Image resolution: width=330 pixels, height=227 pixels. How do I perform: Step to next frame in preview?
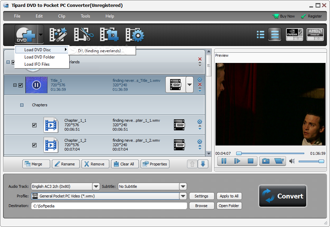[237, 161]
